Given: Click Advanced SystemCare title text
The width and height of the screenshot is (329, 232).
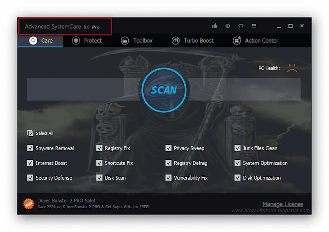Looking at the screenshot, I should tap(62, 27).
